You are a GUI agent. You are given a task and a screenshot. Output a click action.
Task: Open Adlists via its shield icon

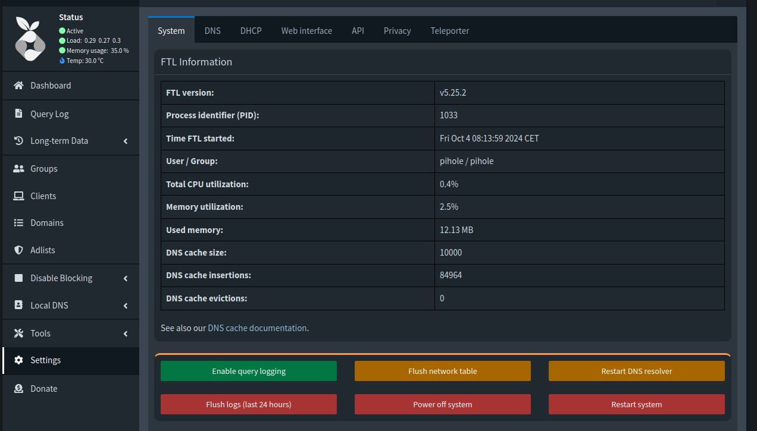click(x=18, y=250)
